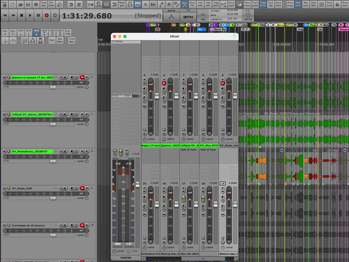349x262 pixels.
Task: Expand dropdown next to OY_Music_Half name
Action: coord(56,188)
